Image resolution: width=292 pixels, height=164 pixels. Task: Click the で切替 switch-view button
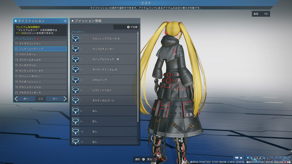tap(126, 27)
